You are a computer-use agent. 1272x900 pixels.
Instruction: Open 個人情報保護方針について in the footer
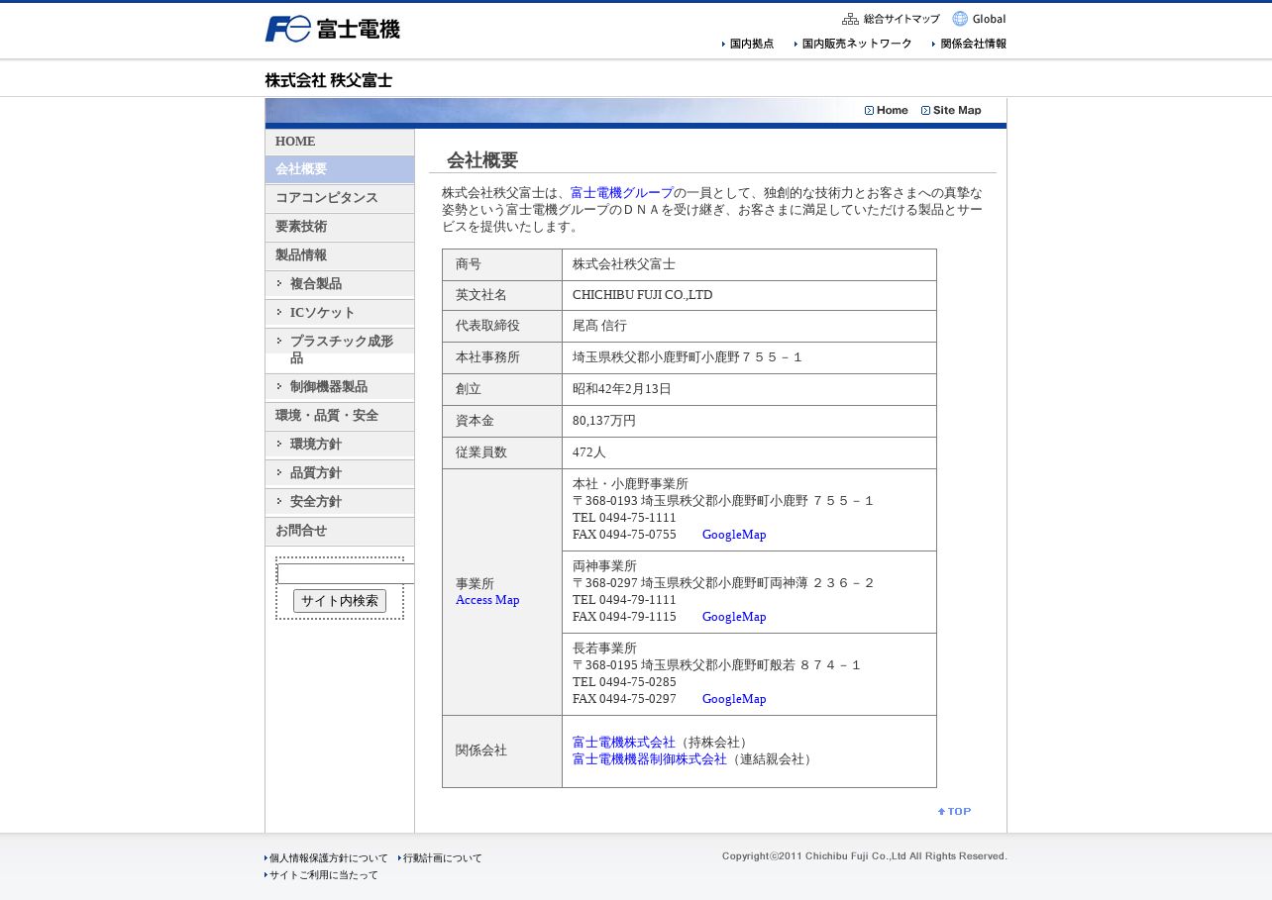tap(326, 858)
